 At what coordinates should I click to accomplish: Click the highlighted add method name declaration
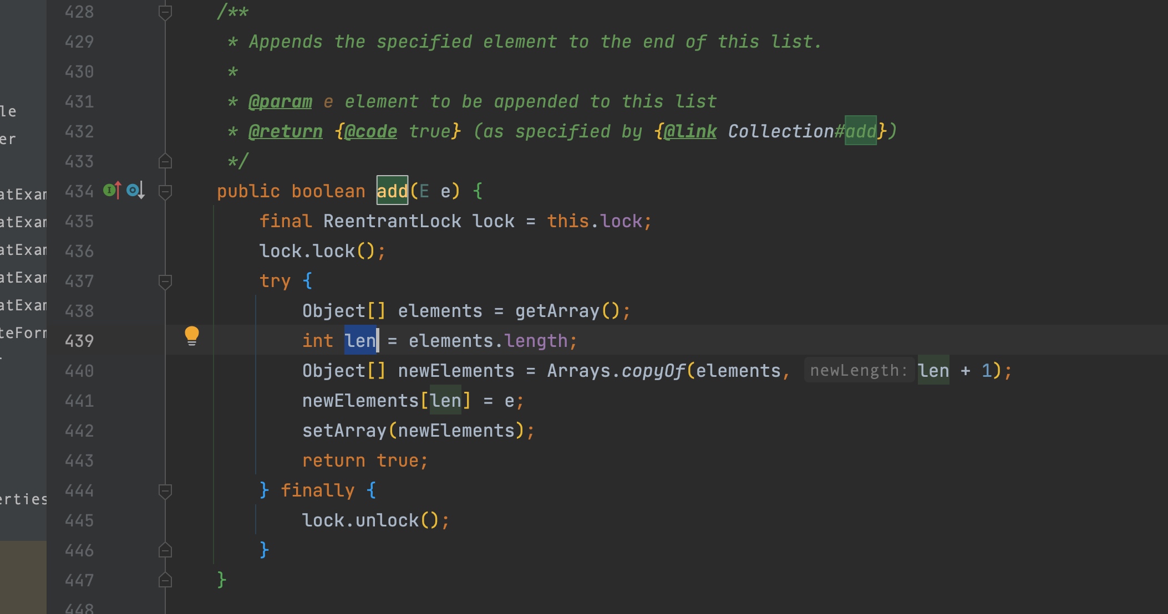coord(392,191)
